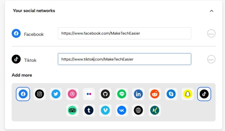Viewport: 225px width, 131px height.
Task: Add a Flickr social link
Action: click(89, 94)
